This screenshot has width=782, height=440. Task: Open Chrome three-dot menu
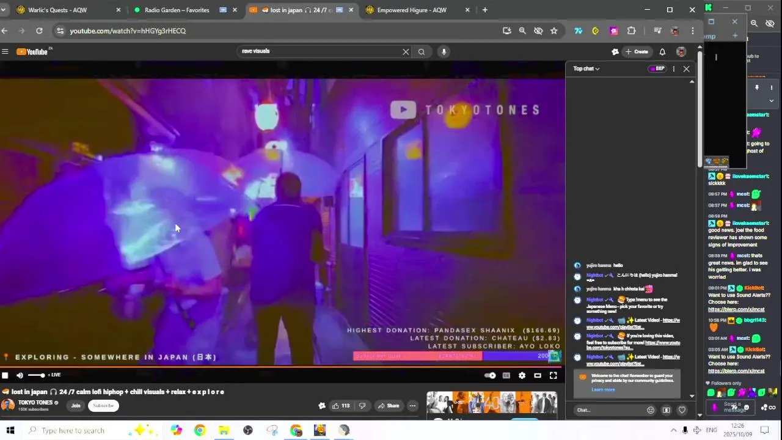(x=692, y=31)
